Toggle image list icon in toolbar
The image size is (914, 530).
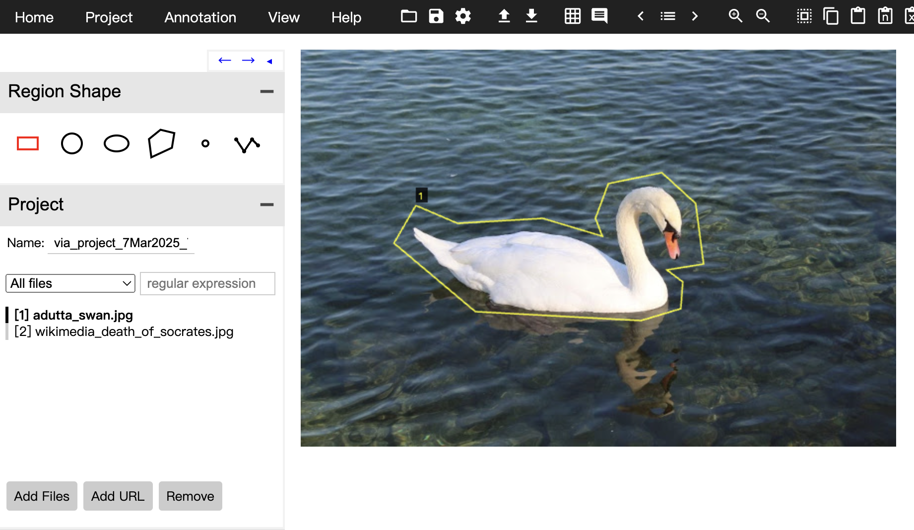(668, 16)
